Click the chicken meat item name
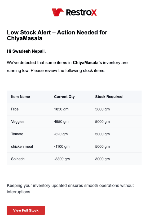This screenshot has width=149, height=224. tap(22, 146)
